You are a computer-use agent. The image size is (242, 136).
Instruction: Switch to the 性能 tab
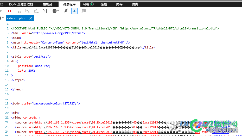104,4
